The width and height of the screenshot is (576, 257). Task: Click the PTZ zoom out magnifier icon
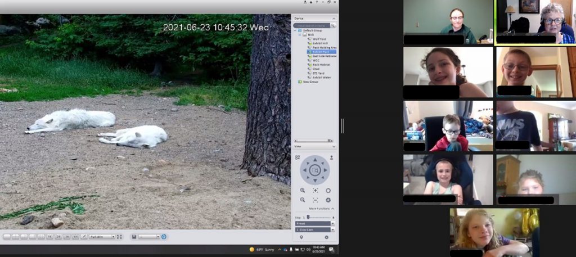[x=303, y=200]
